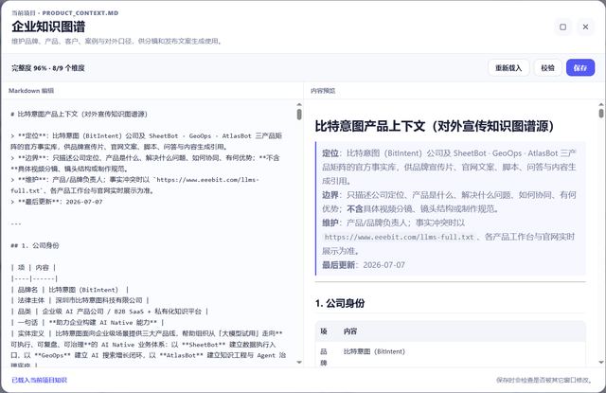The image size is (606, 393).
Task: Click the '| 品牌名 | 比特意图' editor row
Action: (x=69, y=290)
